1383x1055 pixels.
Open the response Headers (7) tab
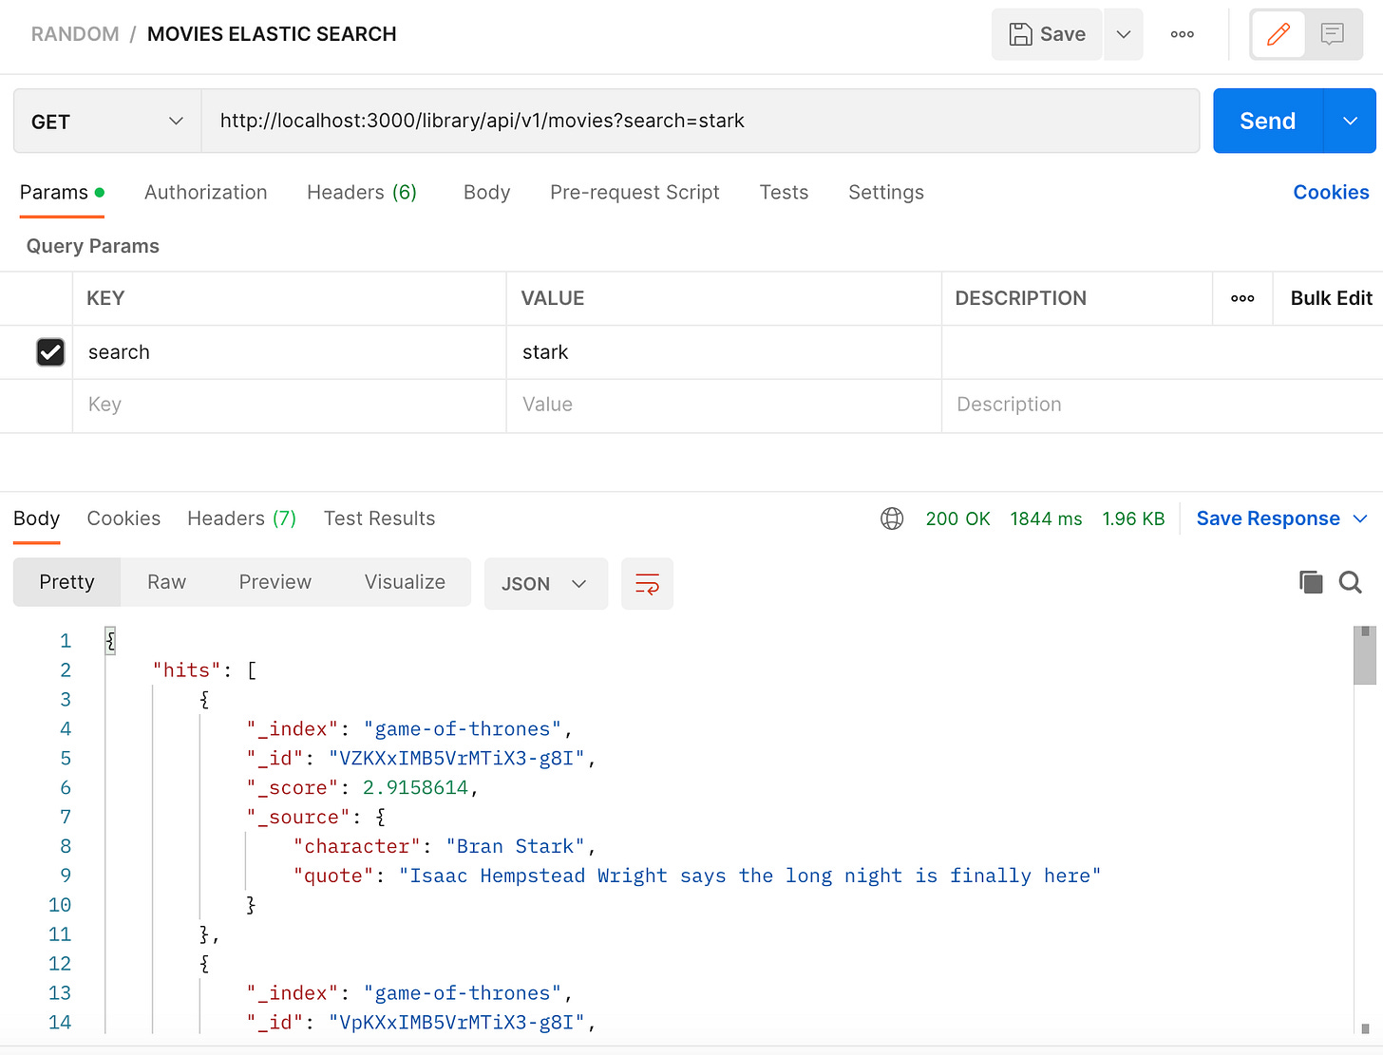click(241, 519)
